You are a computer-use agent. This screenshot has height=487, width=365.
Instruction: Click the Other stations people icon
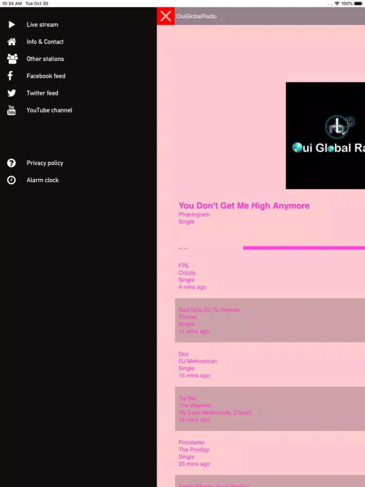[12, 59]
